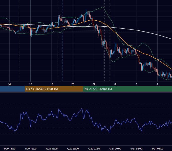Screen dimensions: 172x151
Task: Click hour label 22 on price chart axis
Action: pos(94,84)
